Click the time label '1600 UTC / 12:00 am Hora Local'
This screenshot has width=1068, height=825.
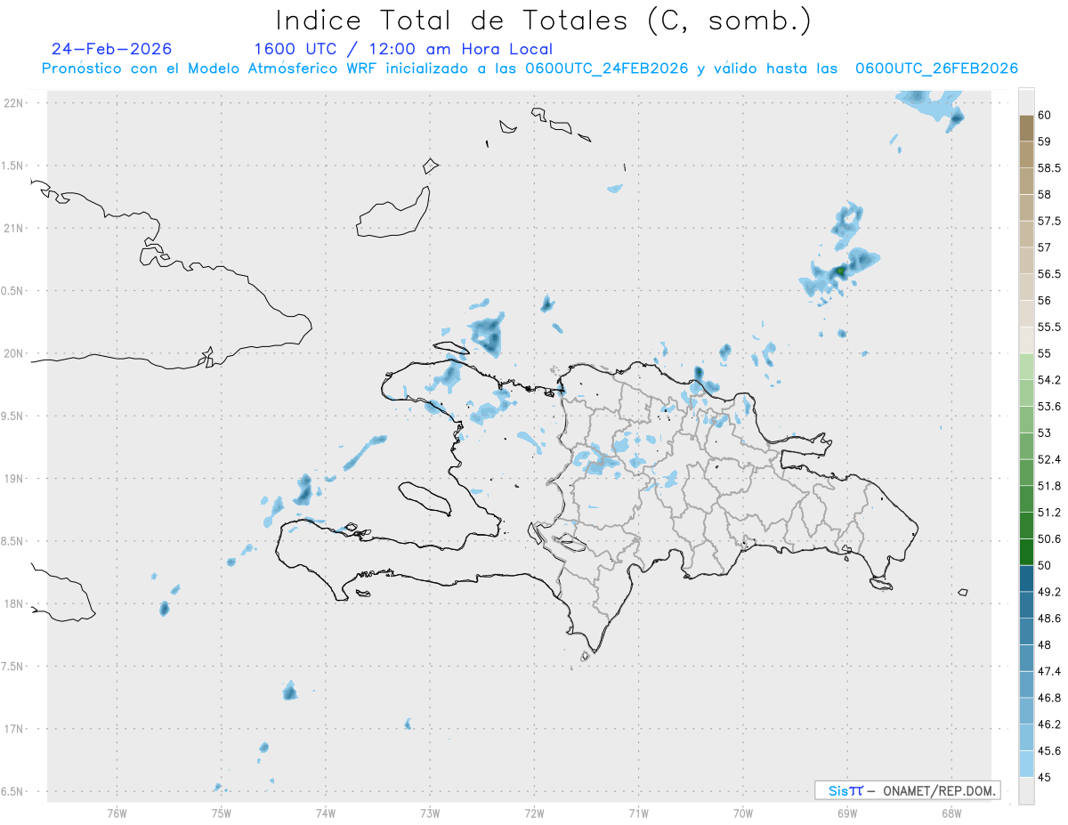point(403,50)
